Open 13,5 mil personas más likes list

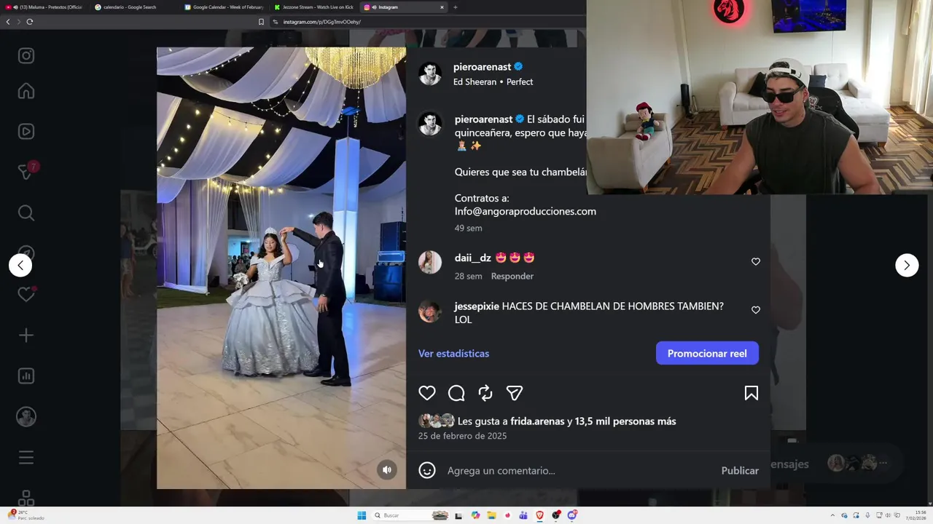(x=625, y=421)
